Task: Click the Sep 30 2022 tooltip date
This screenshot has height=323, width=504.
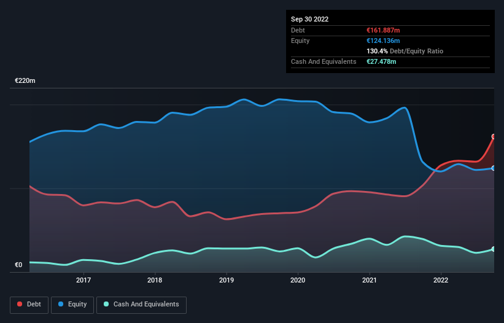Action: pos(309,19)
